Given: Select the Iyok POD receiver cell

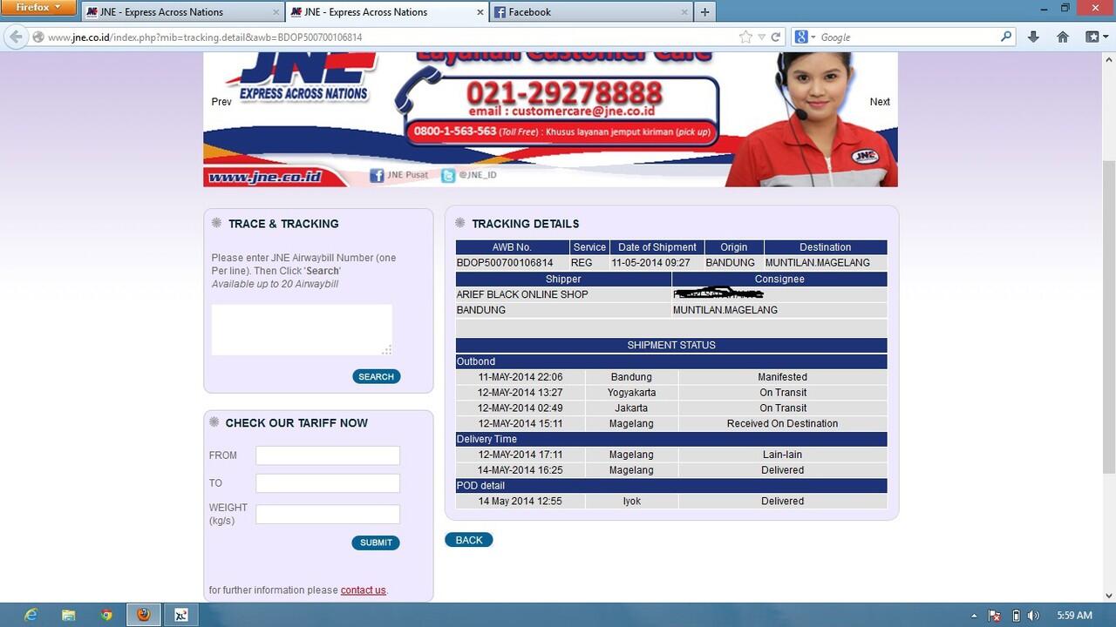Looking at the screenshot, I should (x=631, y=502).
